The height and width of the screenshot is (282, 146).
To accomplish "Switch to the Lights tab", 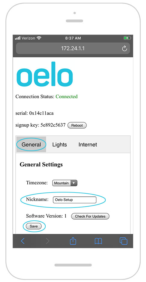I will 59,144.
